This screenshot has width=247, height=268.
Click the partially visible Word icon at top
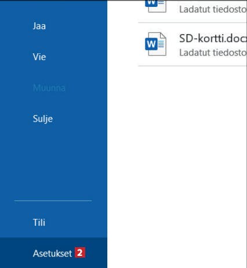pyautogui.click(x=155, y=6)
